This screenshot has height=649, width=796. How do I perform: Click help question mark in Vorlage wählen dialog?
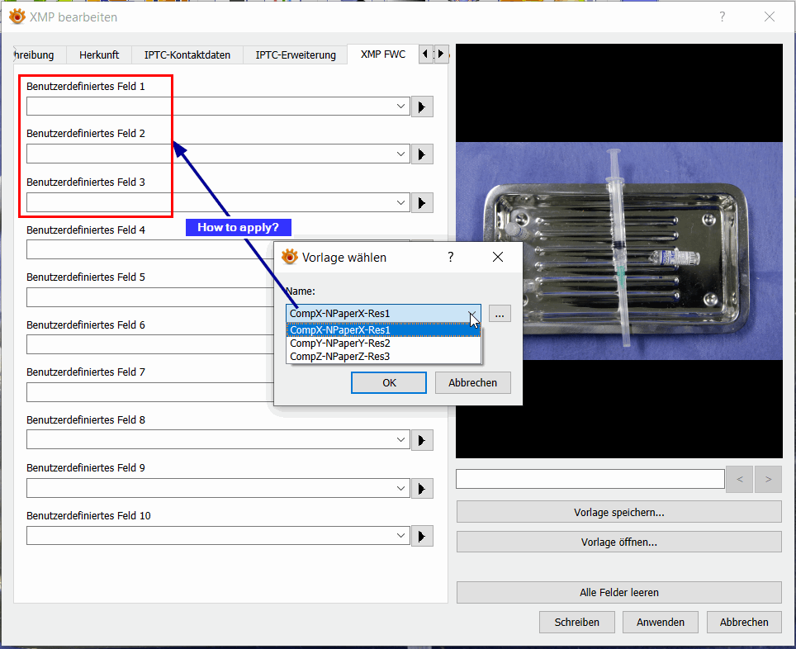pos(450,257)
